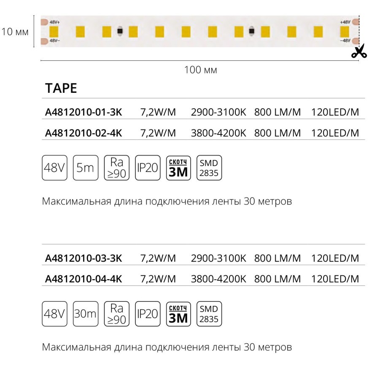The image size is (369, 369).
Task: Click the second 48V icon below
Action: [x=54, y=314]
